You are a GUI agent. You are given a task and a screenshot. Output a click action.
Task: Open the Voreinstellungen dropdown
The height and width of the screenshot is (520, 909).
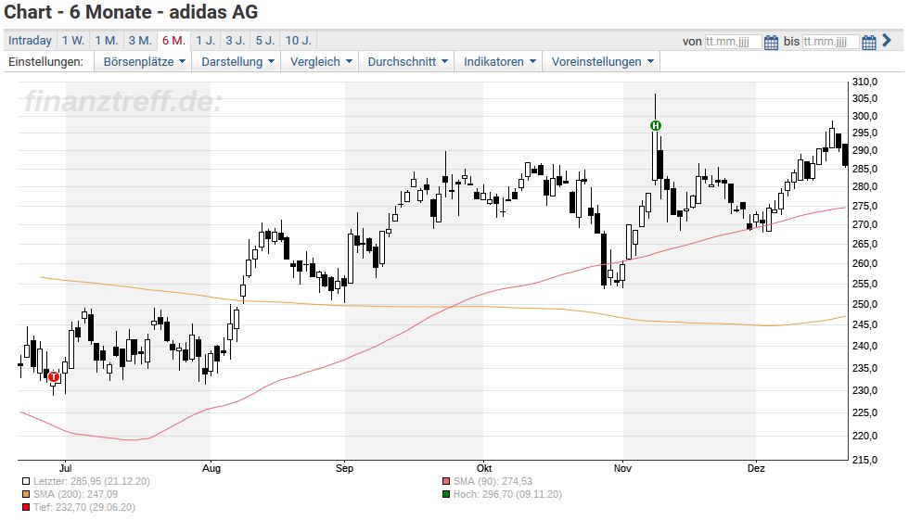[x=602, y=61]
